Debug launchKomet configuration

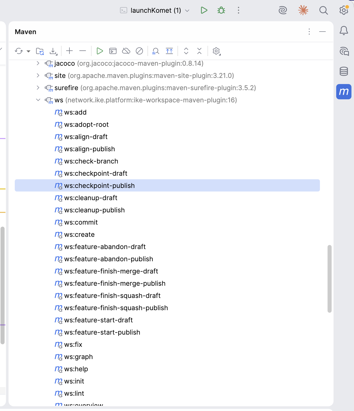[221, 10]
